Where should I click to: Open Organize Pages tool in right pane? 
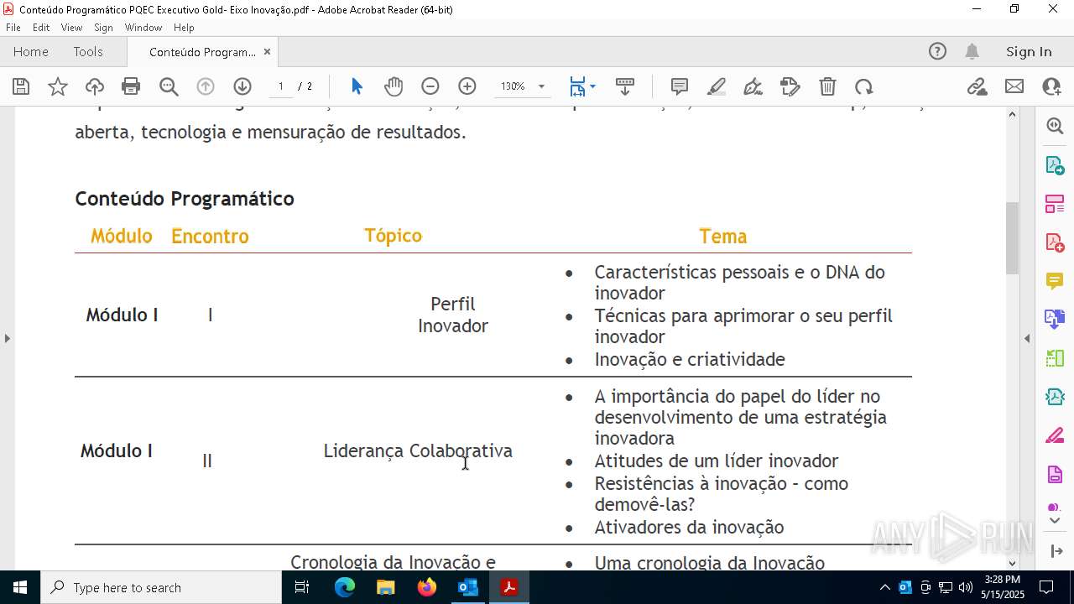tap(1055, 203)
